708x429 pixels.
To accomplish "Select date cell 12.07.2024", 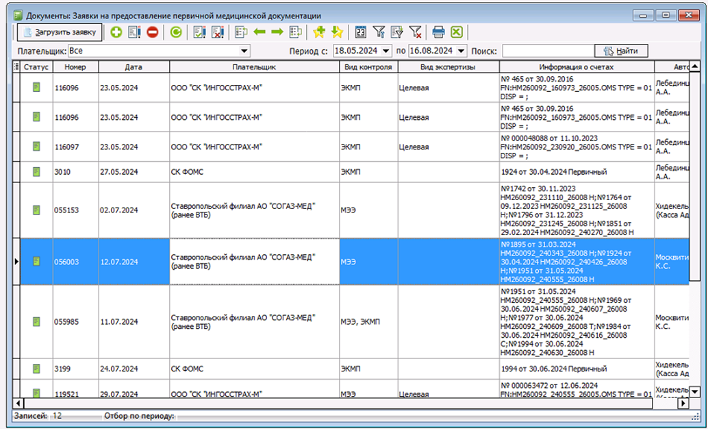I will (x=134, y=262).
